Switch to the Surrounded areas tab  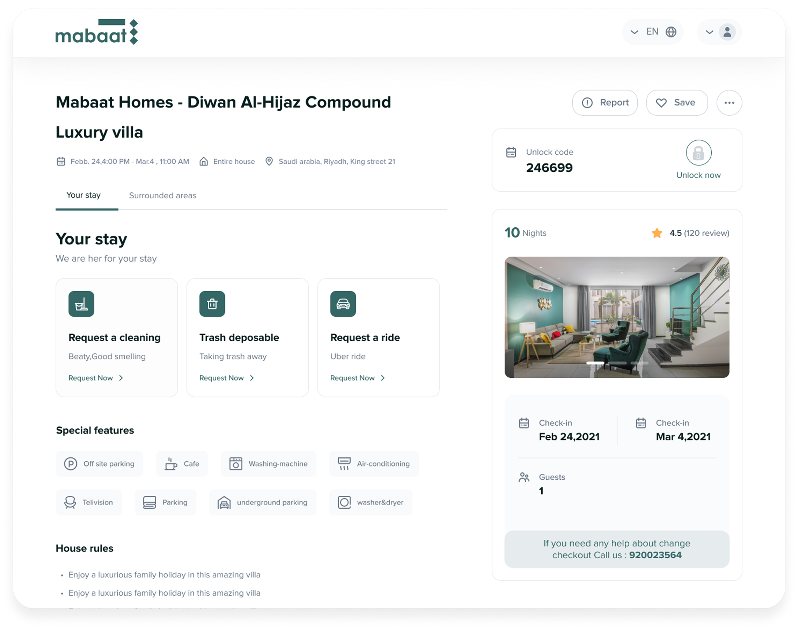pos(162,195)
